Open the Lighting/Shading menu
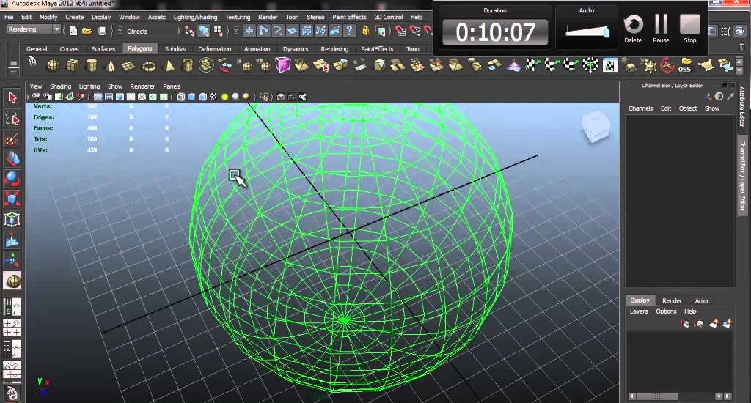The height and width of the screenshot is (403, 751). [x=195, y=17]
